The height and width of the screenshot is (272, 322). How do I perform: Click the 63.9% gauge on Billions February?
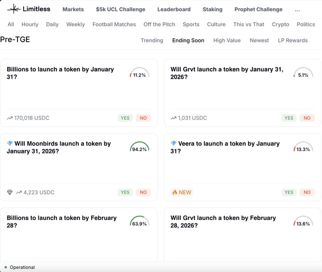tap(139, 222)
